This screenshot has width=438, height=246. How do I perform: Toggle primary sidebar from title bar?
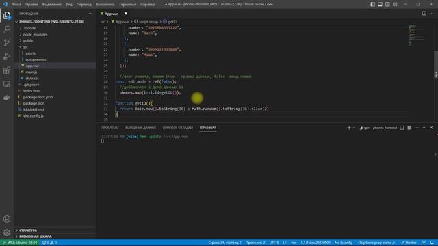coord(372,4)
